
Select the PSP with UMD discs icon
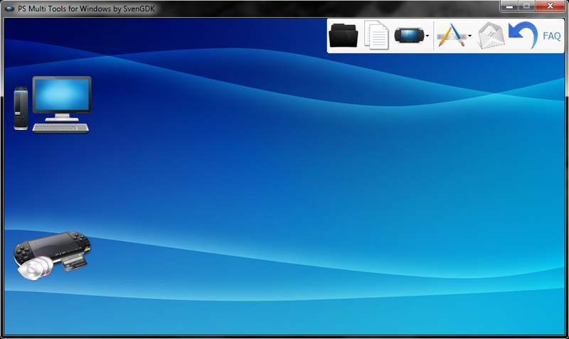coord(52,255)
